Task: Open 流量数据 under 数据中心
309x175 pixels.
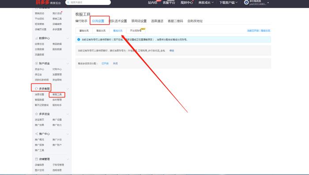Action: coord(39,54)
